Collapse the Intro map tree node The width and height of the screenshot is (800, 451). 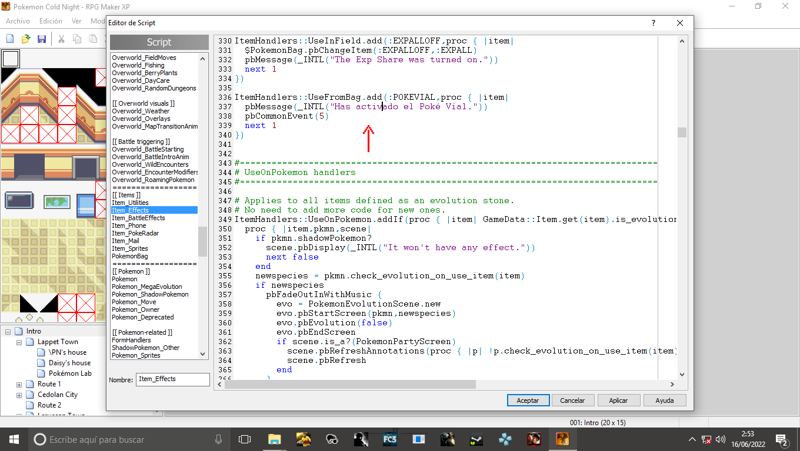point(8,331)
